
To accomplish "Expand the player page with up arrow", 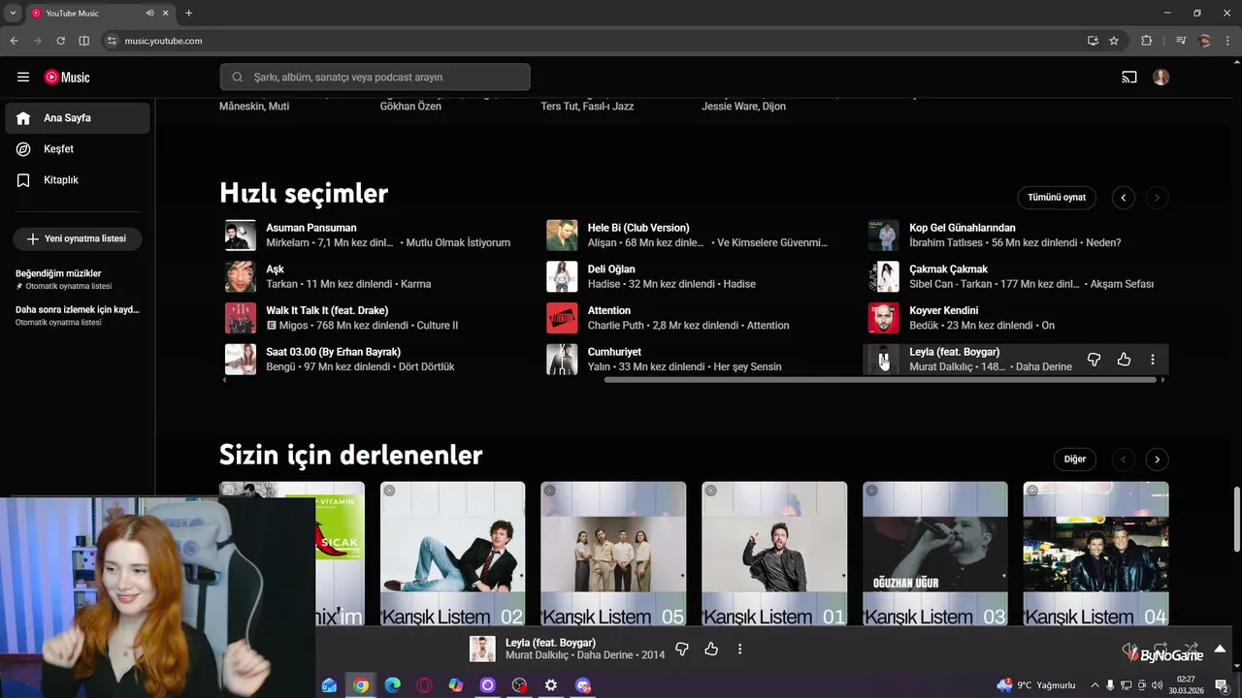I will pyautogui.click(x=1220, y=649).
